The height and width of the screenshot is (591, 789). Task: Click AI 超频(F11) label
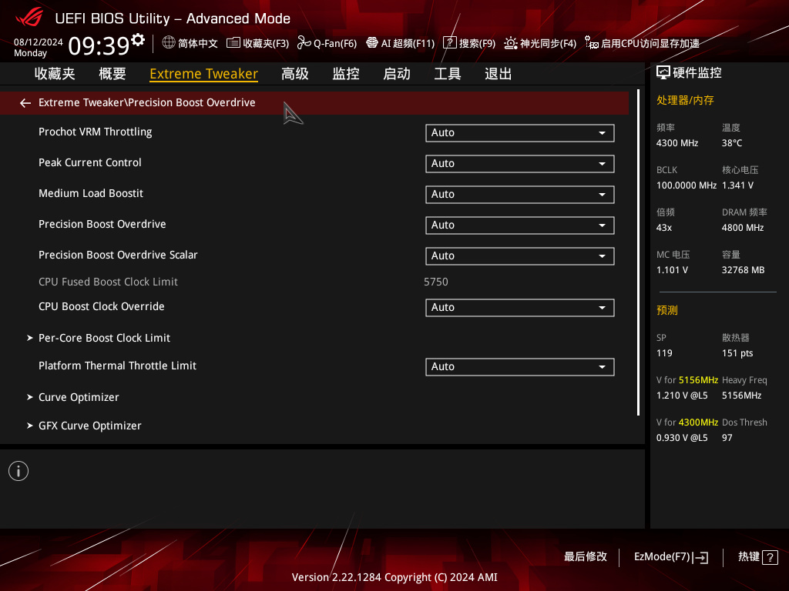pos(408,43)
